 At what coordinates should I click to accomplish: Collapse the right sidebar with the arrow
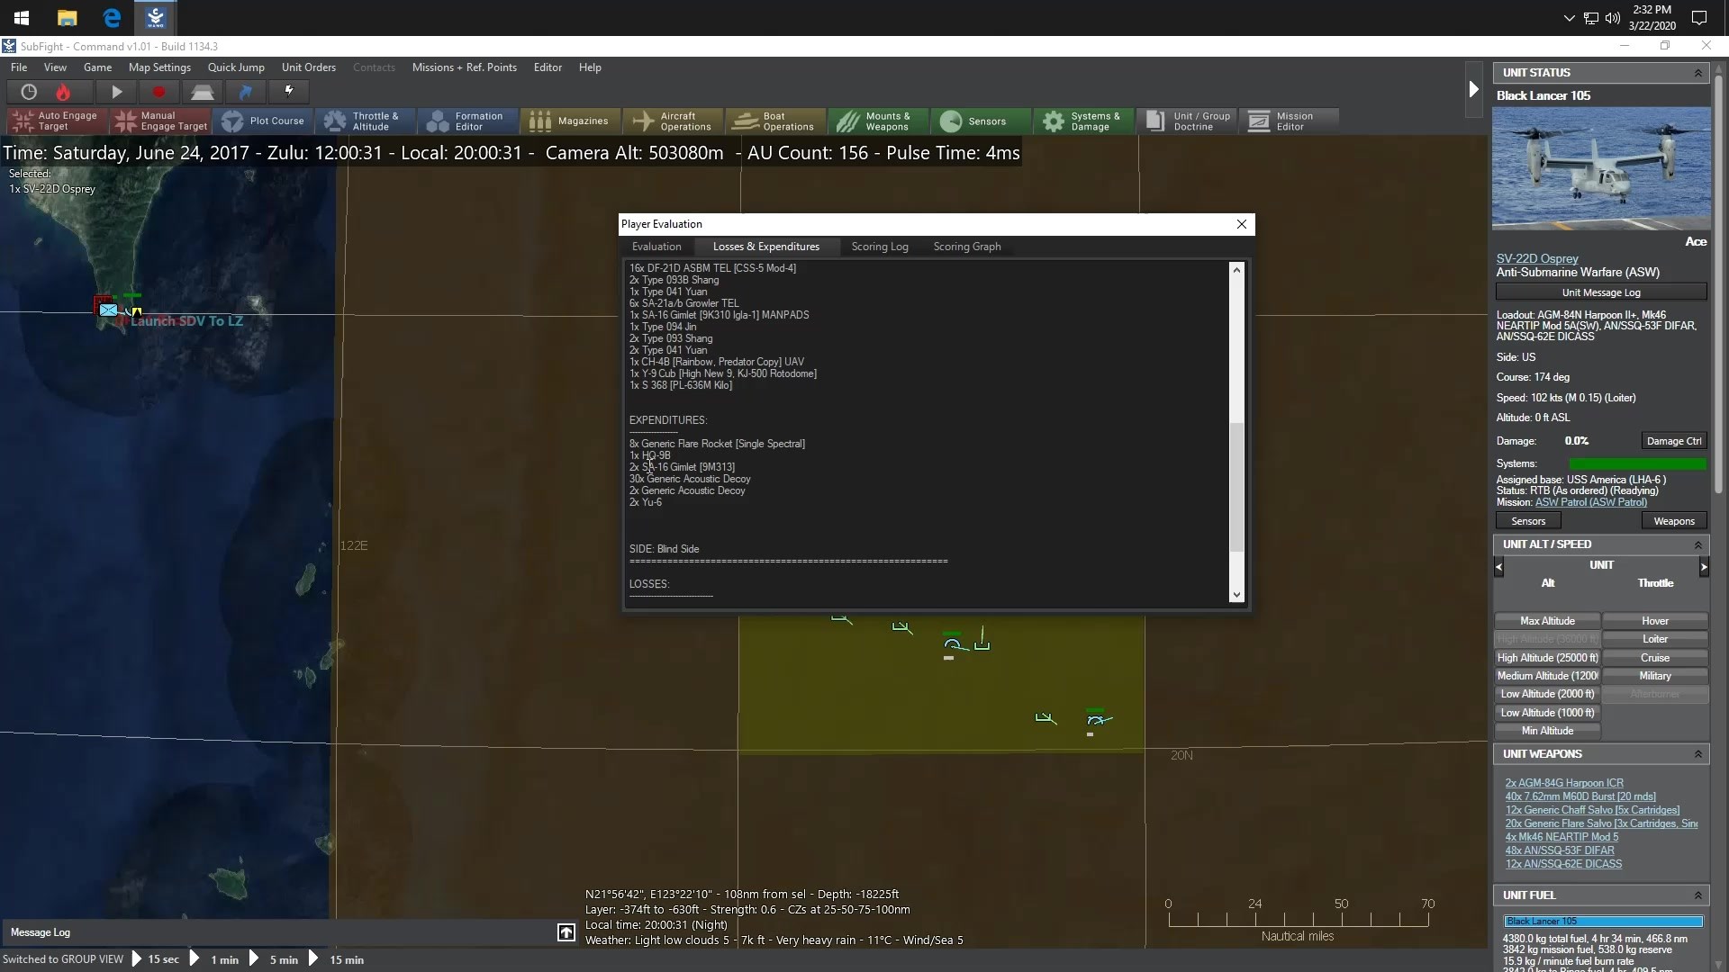[x=1473, y=88]
